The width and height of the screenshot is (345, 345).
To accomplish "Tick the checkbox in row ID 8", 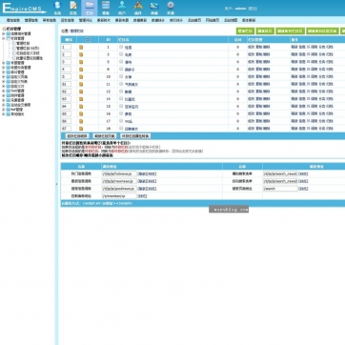I will 121,69.
